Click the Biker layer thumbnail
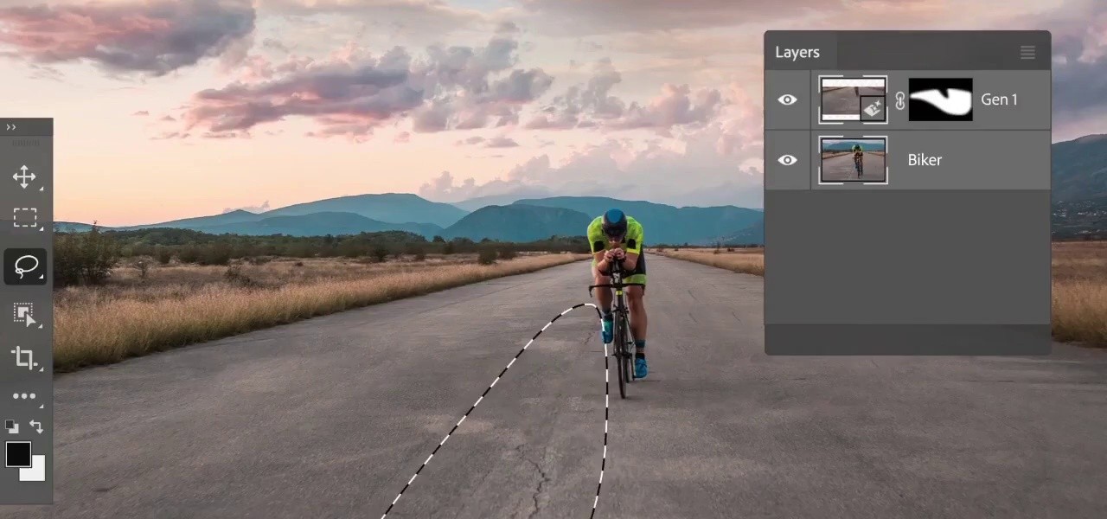 [853, 160]
